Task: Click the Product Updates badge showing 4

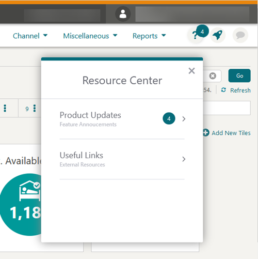Action: [169, 118]
